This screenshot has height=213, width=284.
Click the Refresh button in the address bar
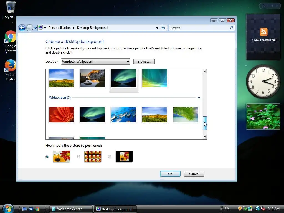164,28
